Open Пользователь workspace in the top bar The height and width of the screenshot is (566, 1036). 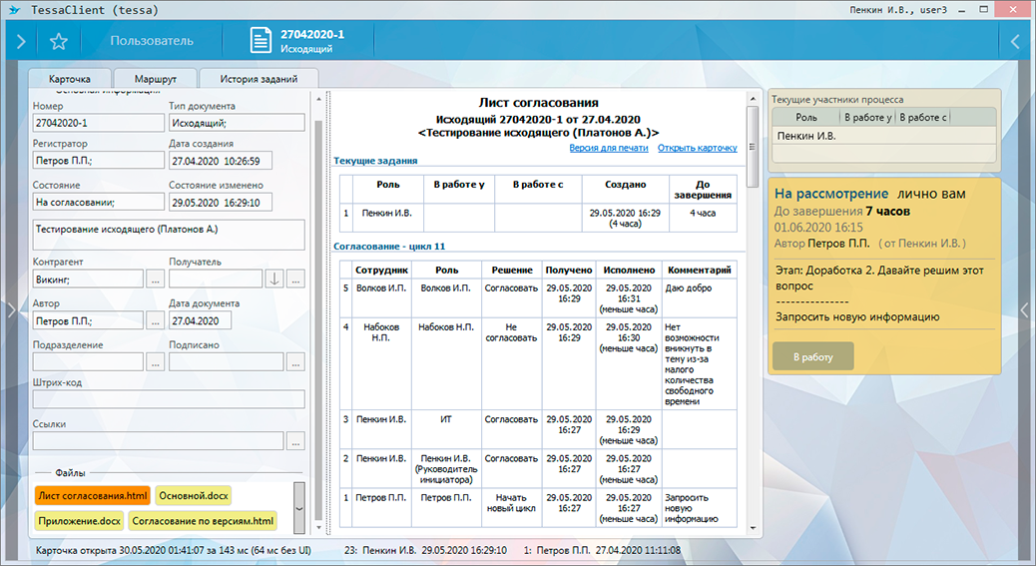click(x=152, y=41)
